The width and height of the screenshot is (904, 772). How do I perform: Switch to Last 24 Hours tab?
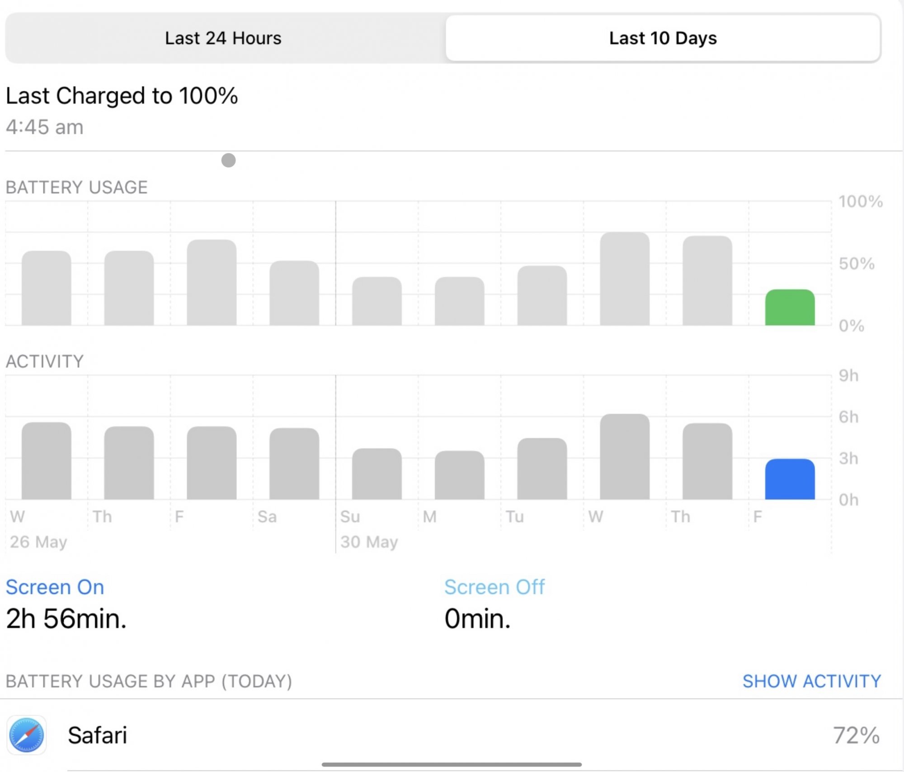(x=223, y=38)
